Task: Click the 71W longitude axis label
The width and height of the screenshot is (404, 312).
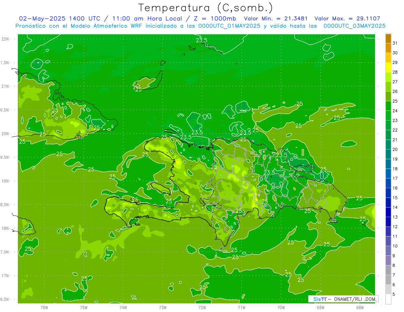Action: [241, 307]
